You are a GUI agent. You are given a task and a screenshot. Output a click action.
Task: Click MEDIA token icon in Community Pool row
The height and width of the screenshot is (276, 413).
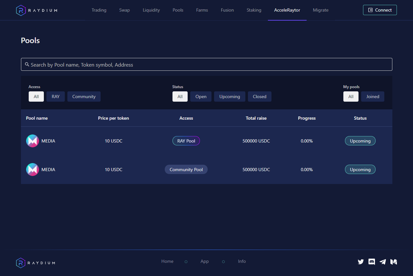tap(33, 170)
